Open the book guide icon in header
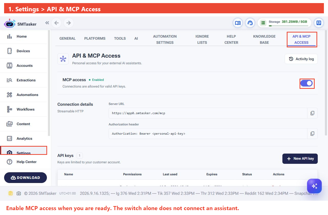Viewport: 328px width, 215px height. click(238, 23)
